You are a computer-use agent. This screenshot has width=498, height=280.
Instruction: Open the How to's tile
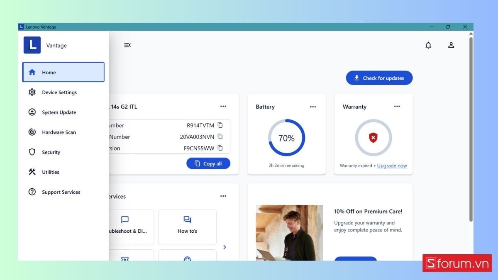tap(187, 226)
